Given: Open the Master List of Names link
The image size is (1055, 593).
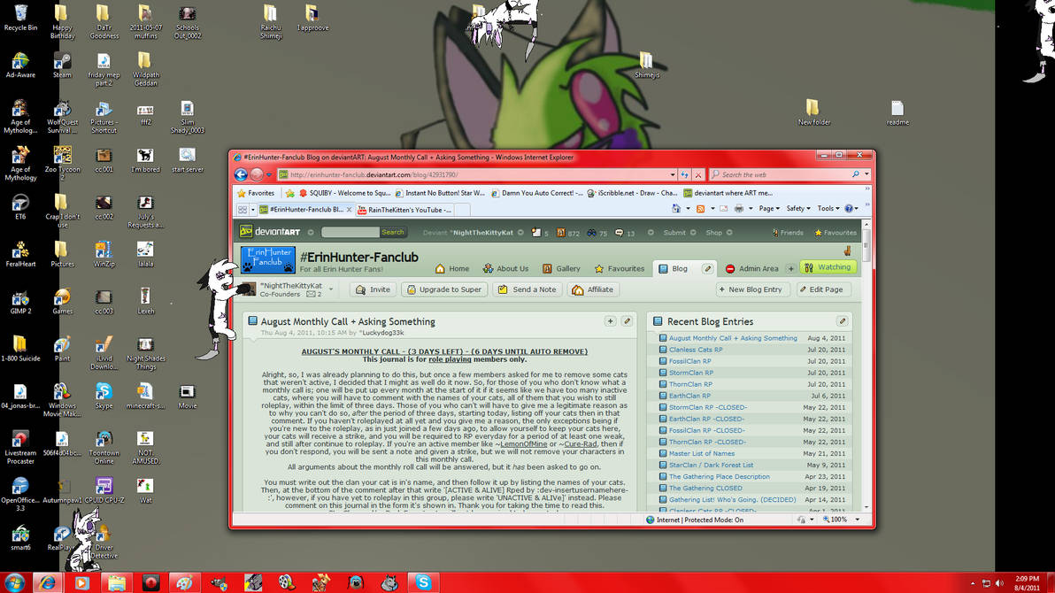Looking at the screenshot, I should pos(701,453).
